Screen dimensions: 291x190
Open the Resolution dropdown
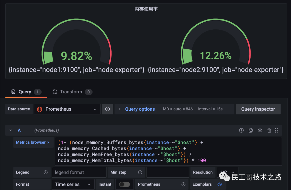(227, 172)
